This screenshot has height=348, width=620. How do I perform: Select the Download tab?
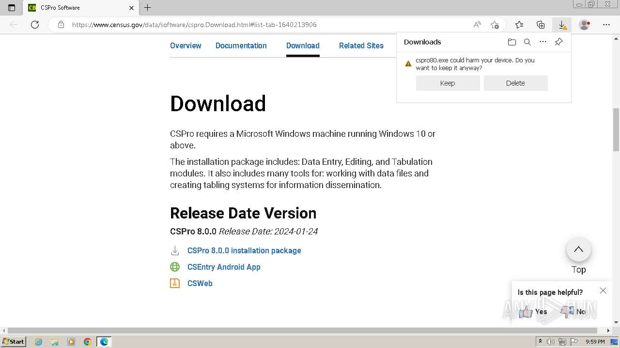point(303,45)
